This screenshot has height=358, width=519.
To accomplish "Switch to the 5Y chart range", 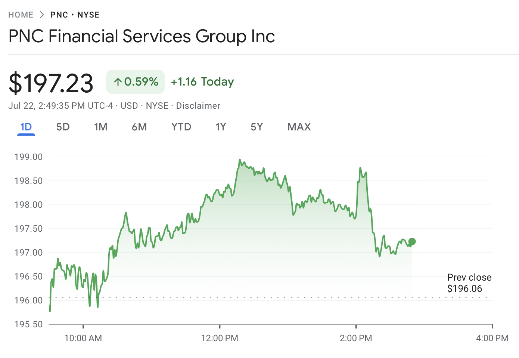I will (257, 127).
